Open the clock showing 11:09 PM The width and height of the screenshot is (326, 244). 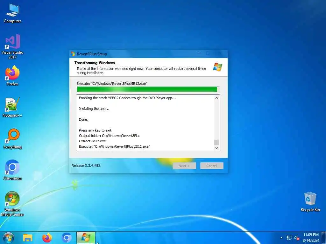[x=311, y=238]
